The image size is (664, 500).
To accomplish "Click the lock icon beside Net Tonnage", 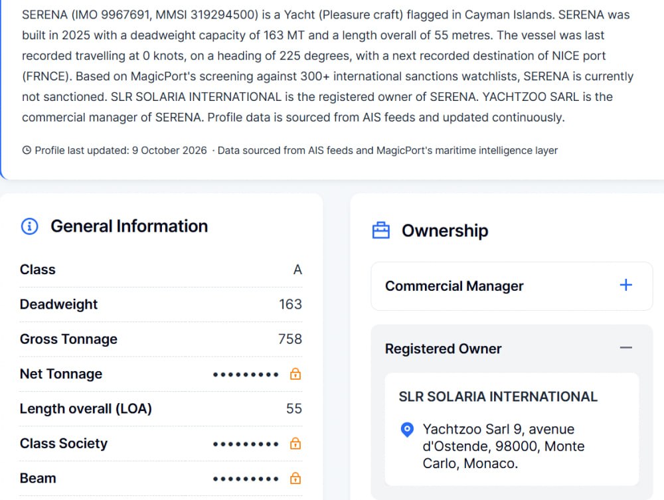I will (x=295, y=374).
